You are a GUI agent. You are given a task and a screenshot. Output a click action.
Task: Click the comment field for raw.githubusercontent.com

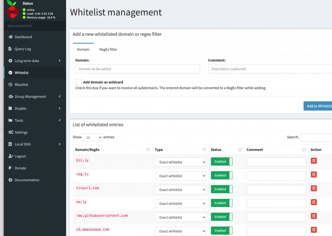pyautogui.click(x=276, y=217)
